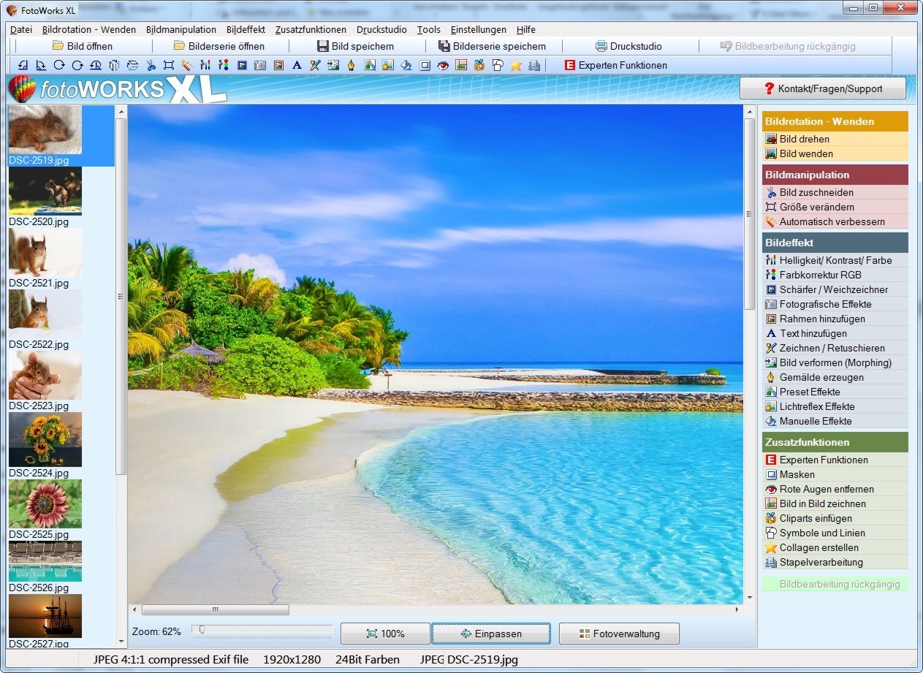The image size is (923, 673).
Task: Click the red-eye removal icon in the toolbar
Action: tap(443, 65)
